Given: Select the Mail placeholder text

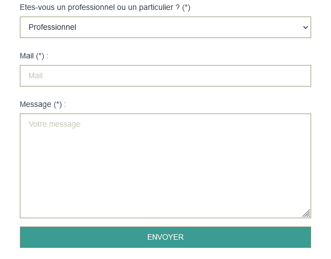Looking at the screenshot, I should [36, 75].
